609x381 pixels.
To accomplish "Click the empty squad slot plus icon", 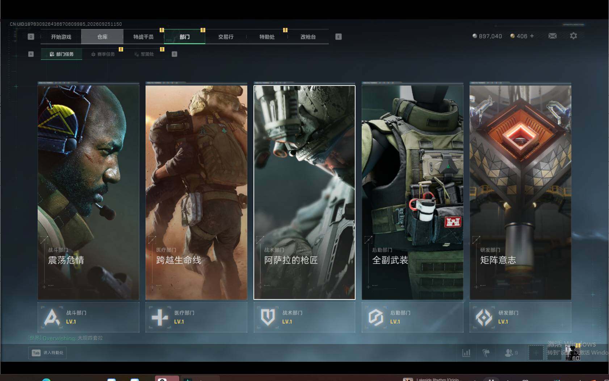I will pyautogui.click(x=536, y=353).
